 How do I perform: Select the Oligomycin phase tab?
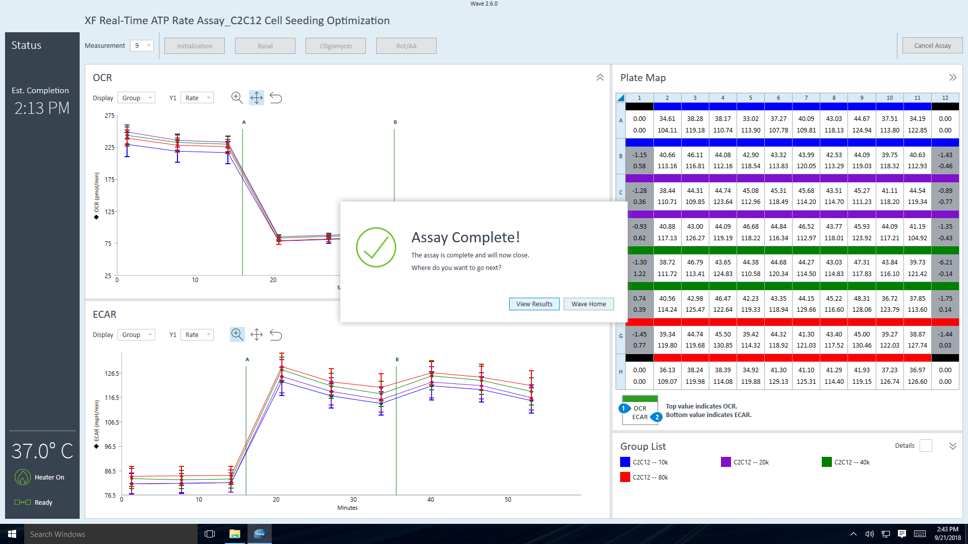[x=336, y=46]
